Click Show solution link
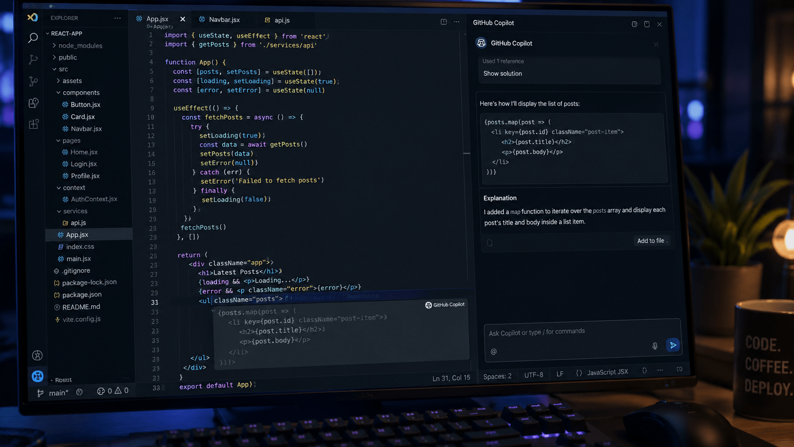The width and height of the screenshot is (794, 447). tap(502, 74)
